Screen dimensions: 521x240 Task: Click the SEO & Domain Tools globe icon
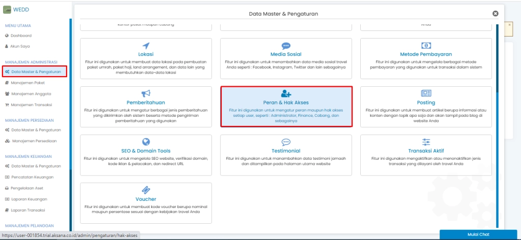tap(146, 142)
